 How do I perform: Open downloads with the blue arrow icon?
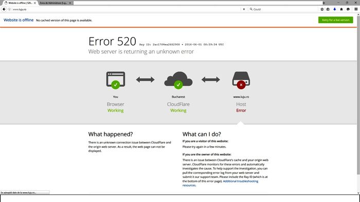pyautogui.click(x=334, y=9)
